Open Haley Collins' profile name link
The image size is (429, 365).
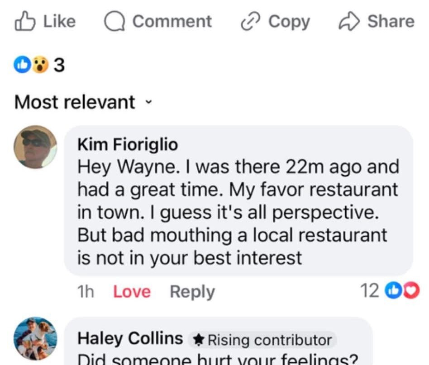(x=130, y=338)
